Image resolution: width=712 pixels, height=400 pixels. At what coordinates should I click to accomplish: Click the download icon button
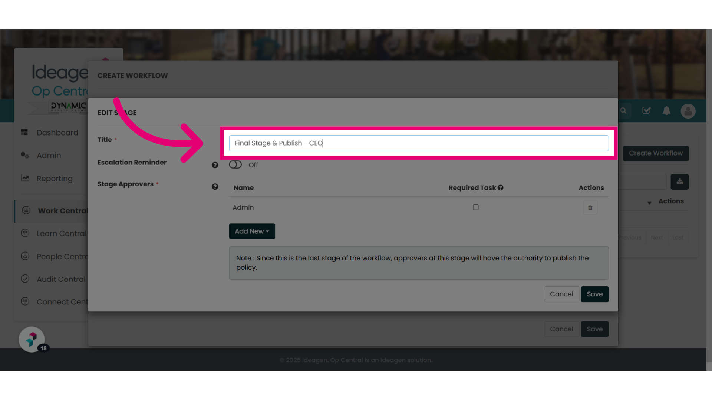click(679, 181)
